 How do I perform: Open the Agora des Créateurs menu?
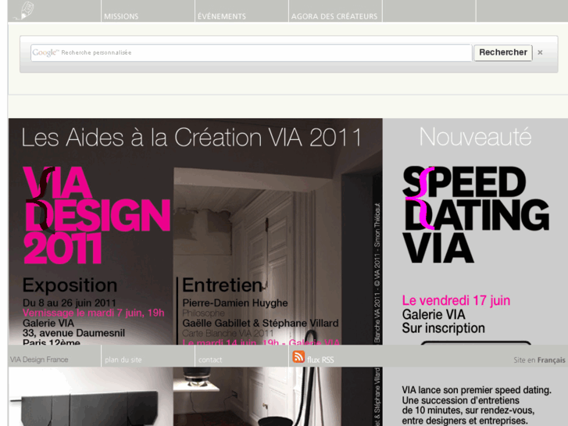[x=334, y=16]
